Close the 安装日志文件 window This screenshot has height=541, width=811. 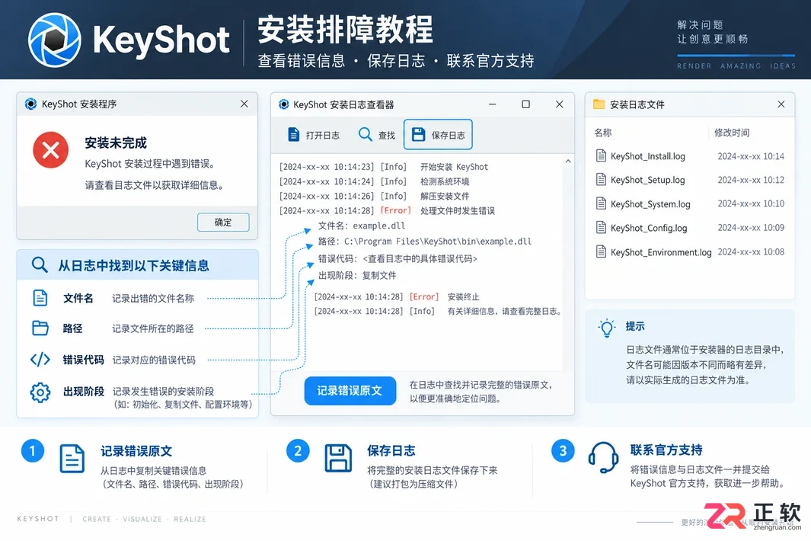coord(781,104)
